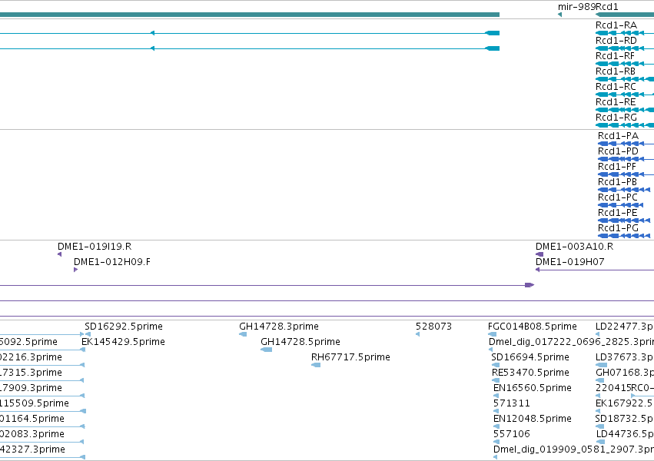The height and width of the screenshot is (461, 654).
Task: Select the FGC014B08.5prime EST block
Action: [492, 334]
